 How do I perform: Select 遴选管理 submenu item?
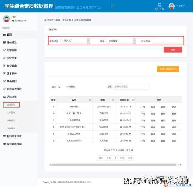click(x=11, y=105)
